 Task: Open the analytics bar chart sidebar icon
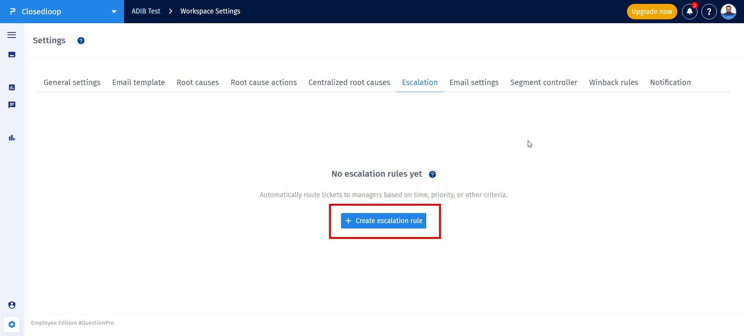pos(12,138)
